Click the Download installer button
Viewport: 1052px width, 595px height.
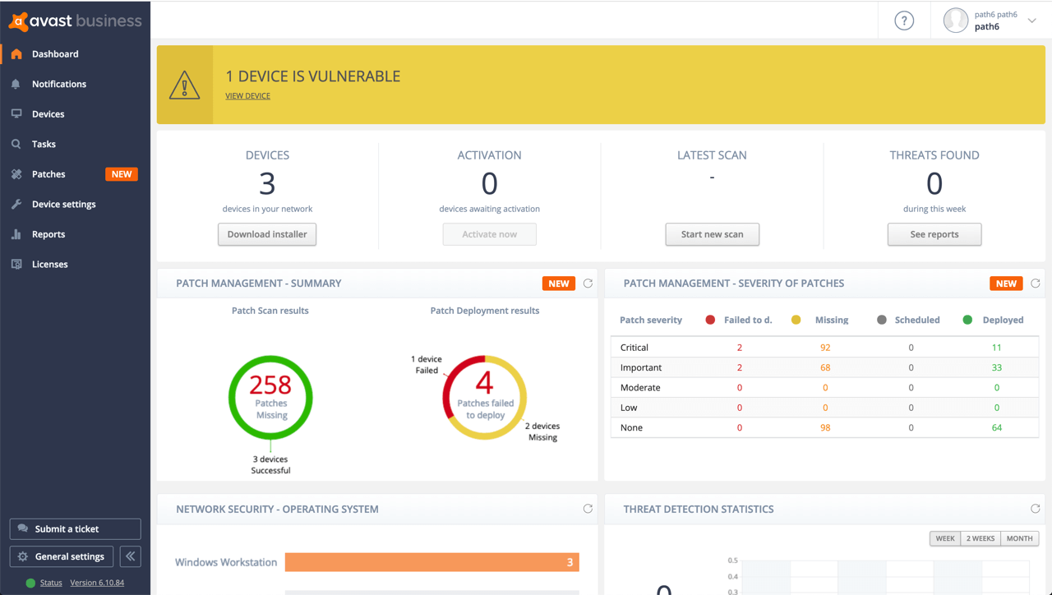267,234
